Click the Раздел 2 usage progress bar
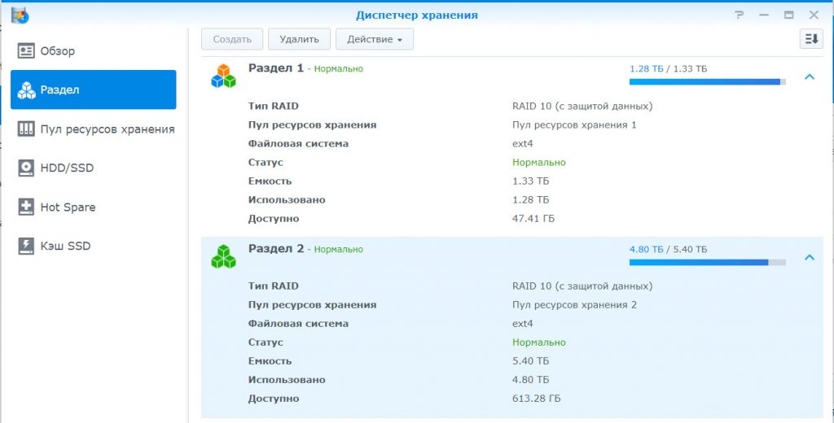The width and height of the screenshot is (834, 423). tap(708, 262)
